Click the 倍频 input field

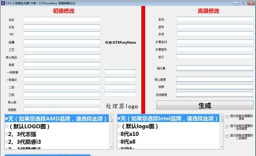215,87
